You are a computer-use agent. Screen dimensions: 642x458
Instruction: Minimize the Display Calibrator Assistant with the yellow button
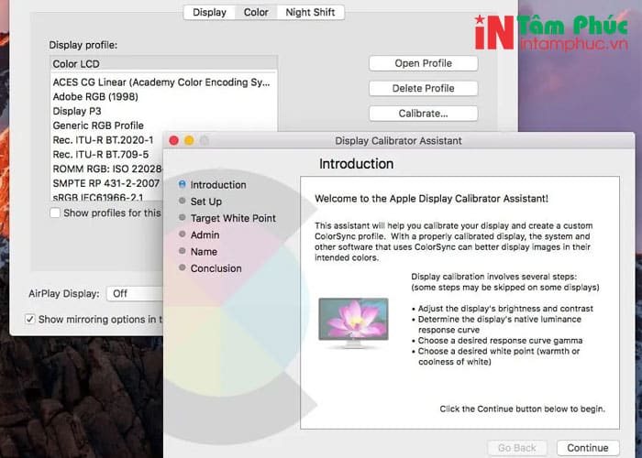pyautogui.click(x=189, y=141)
